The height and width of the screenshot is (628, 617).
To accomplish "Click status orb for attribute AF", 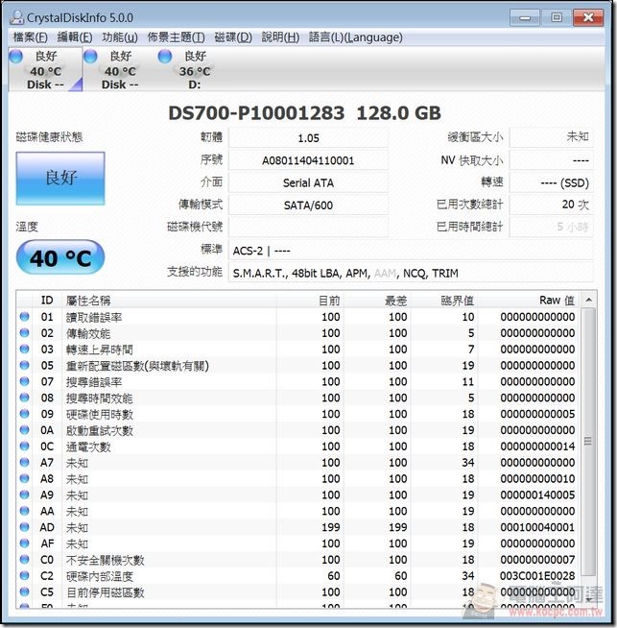I will click(x=24, y=543).
